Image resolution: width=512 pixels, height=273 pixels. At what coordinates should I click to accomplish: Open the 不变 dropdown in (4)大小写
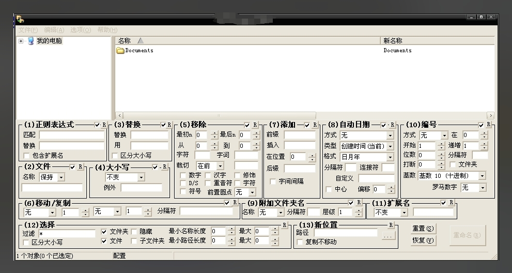[141, 177]
